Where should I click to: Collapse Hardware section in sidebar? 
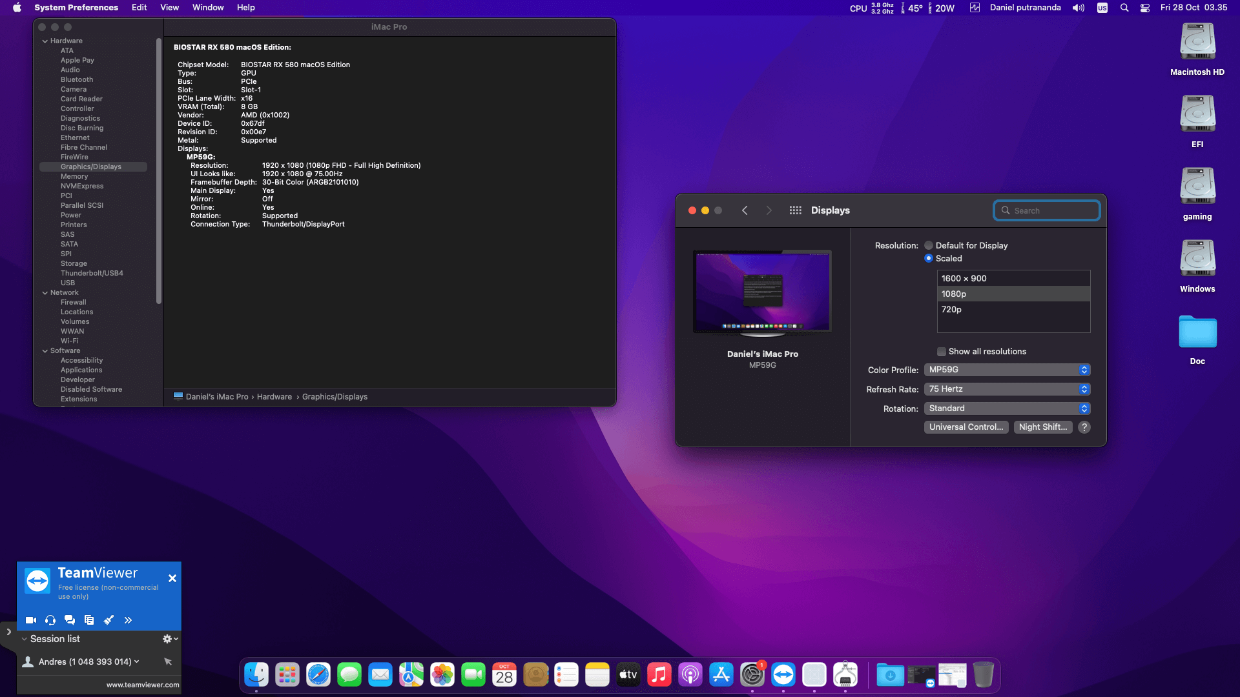(45, 41)
